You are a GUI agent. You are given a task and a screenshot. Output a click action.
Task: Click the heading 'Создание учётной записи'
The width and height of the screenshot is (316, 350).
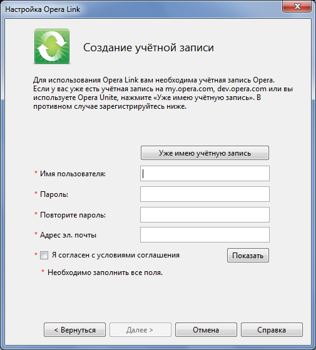(148, 47)
